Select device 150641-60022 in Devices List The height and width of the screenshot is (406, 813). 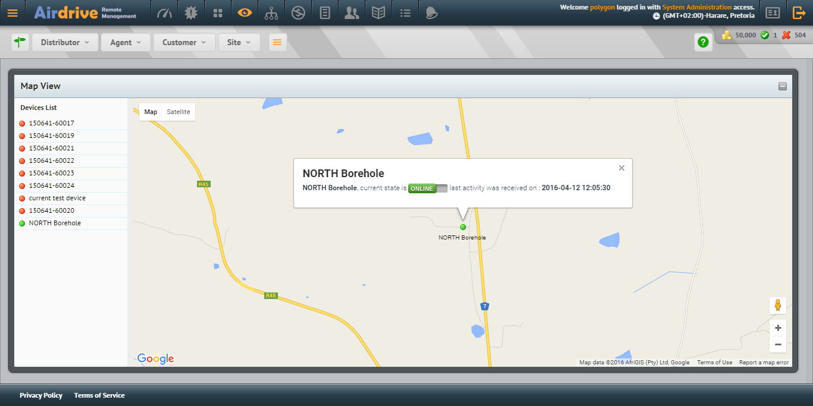click(x=71, y=161)
